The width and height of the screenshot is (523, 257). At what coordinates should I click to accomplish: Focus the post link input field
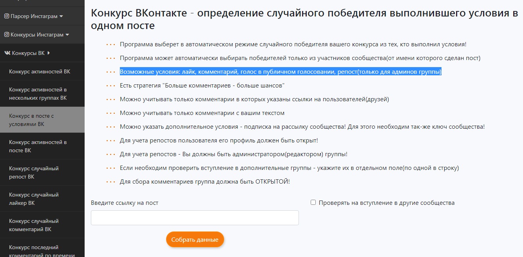[x=195, y=218]
